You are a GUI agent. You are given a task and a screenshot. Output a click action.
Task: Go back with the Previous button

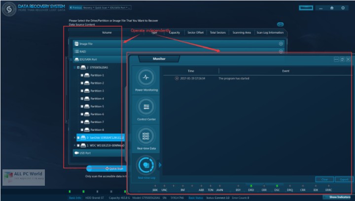(75, 8)
